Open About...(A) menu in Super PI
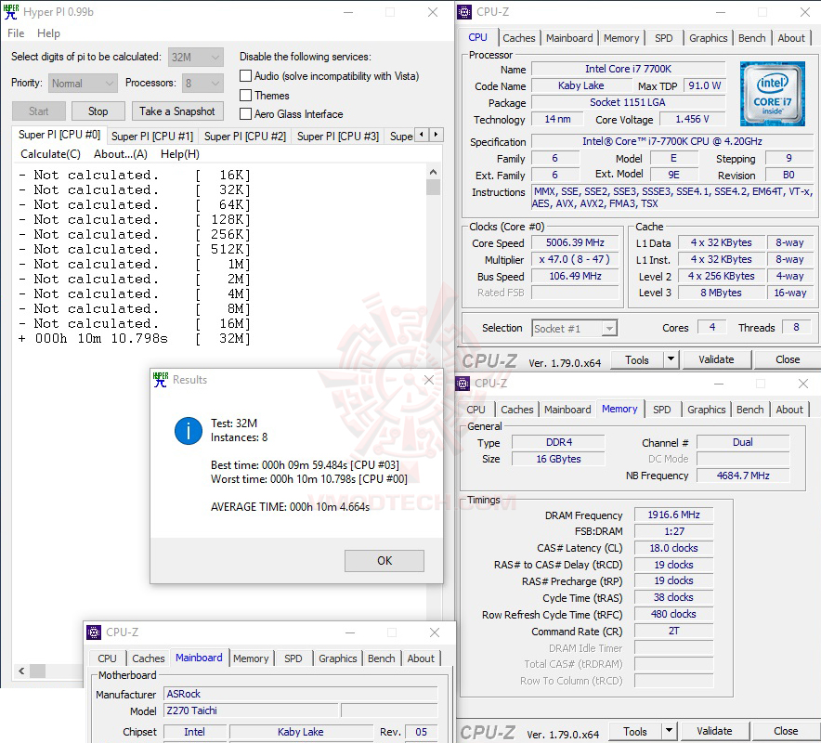This screenshot has height=743, width=821. pos(121,154)
